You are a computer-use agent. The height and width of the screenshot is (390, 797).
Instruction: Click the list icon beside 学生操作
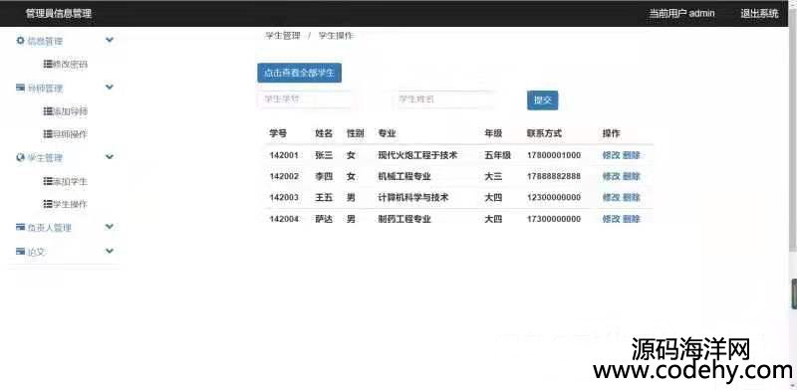[x=48, y=204]
